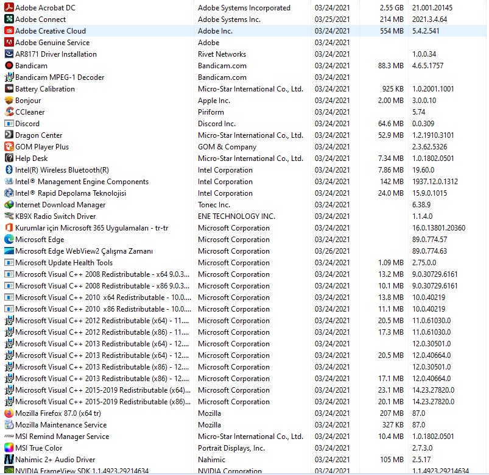
Task: Click the Adobe Systems Incorporated publisher cell
Action: [x=244, y=7]
